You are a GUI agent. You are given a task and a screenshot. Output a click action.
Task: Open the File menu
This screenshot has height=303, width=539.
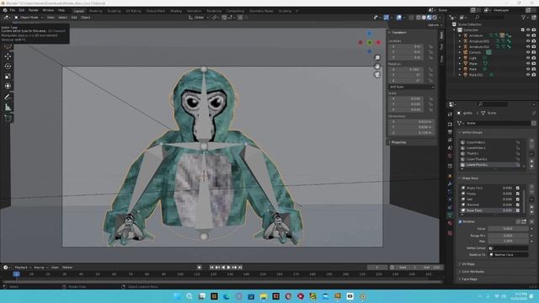pos(12,10)
